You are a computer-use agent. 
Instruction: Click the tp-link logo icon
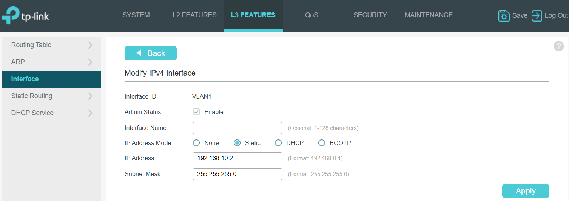tap(11, 15)
